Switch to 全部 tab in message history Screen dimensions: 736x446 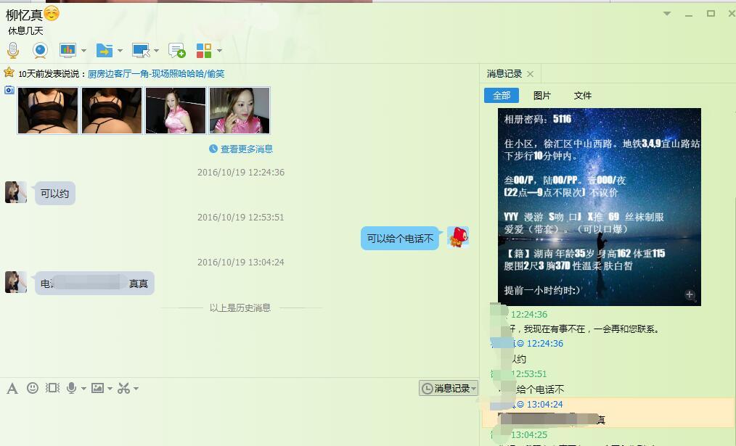502,95
